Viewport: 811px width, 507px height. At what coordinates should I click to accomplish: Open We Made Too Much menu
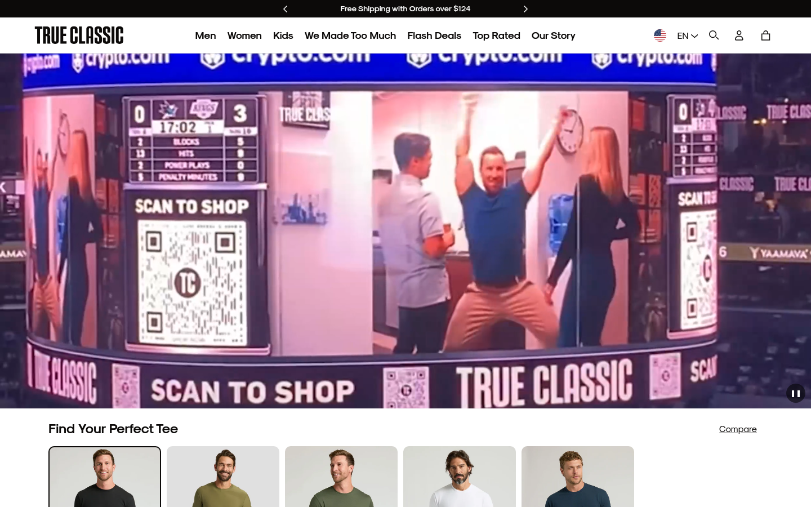[350, 35]
